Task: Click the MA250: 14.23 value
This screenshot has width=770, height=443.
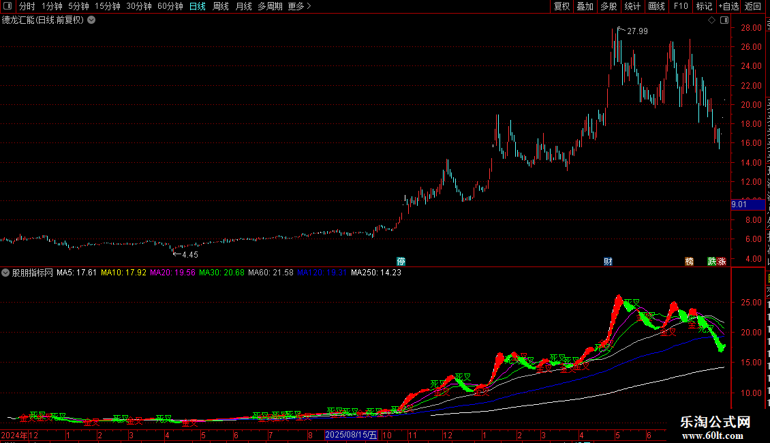Action: [x=376, y=273]
